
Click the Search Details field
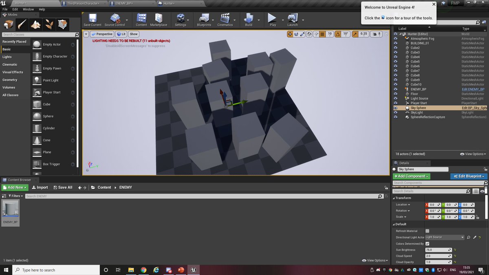pos(431,191)
